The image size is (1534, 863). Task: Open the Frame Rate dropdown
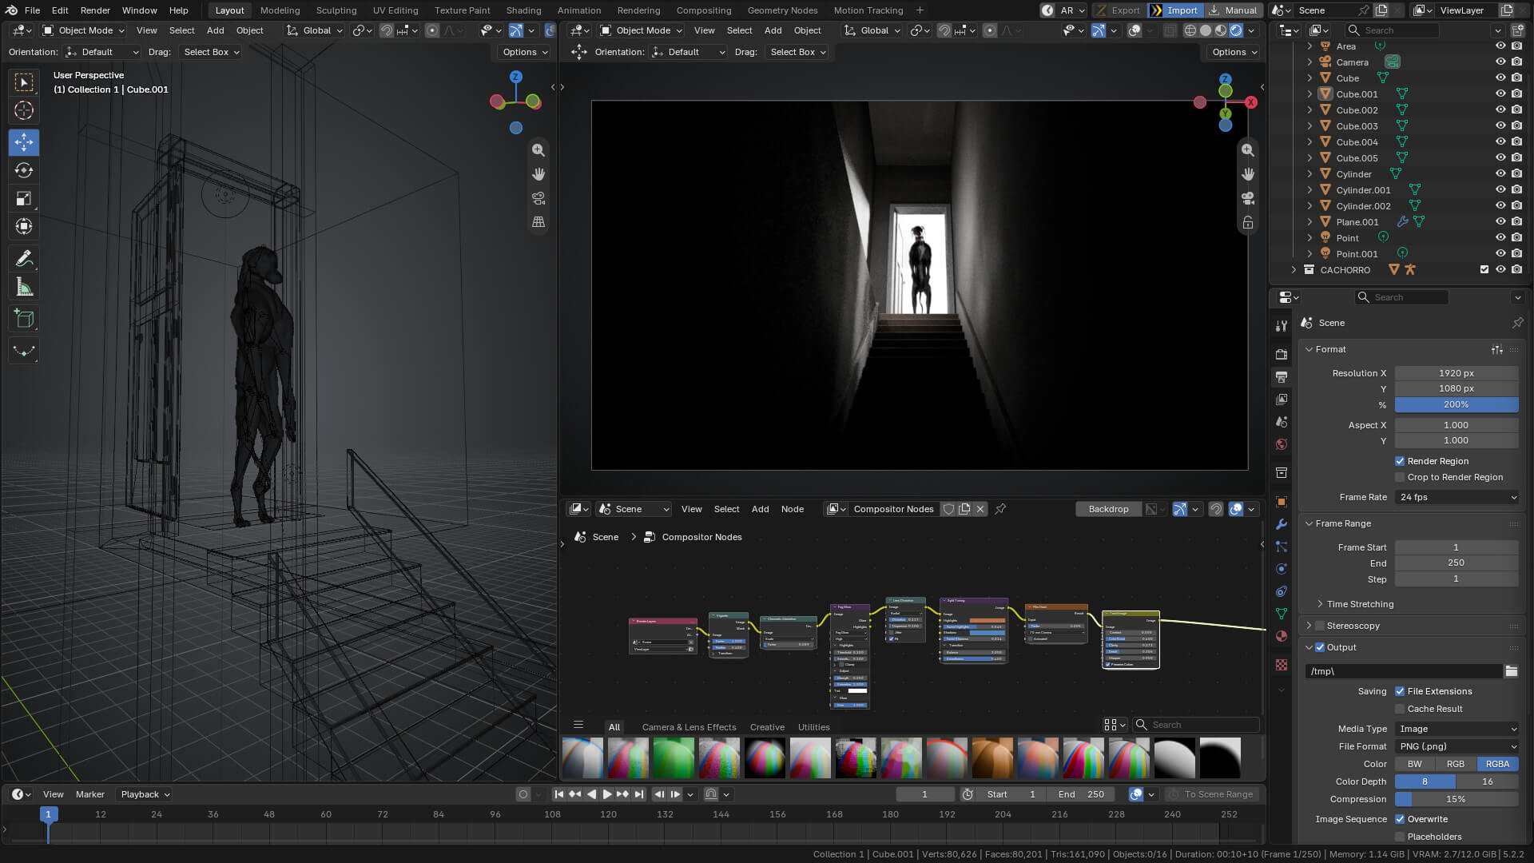click(1457, 497)
